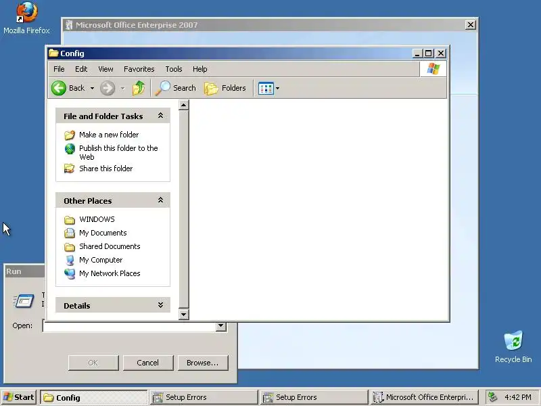Click the share folder hand icon
The width and height of the screenshot is (541, 406).
[x=70, y=168]
